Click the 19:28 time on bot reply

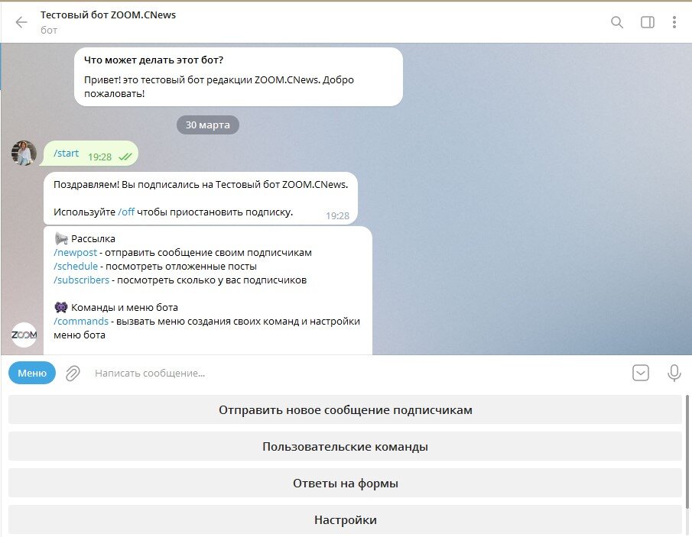[338, 215]
